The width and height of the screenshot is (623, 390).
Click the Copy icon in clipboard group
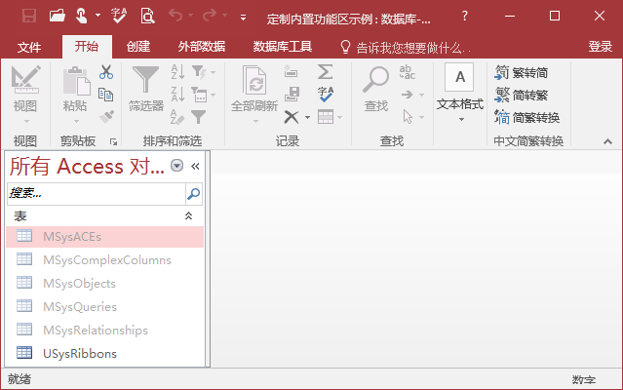point(106,95)
